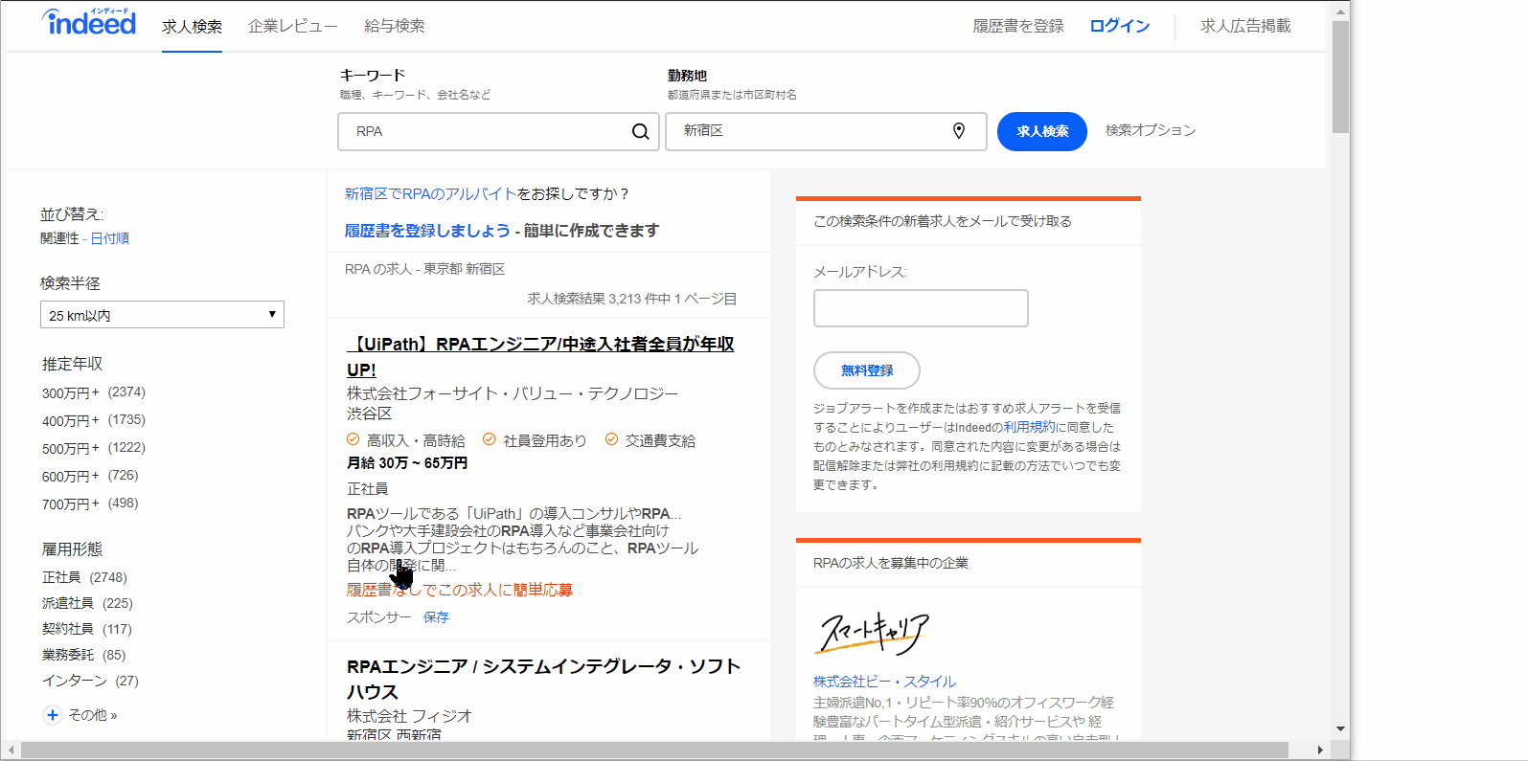Viewport: 1528px width, 761px height.
Task: Filter by インターン employment type
Action: [x=90, y=681]
